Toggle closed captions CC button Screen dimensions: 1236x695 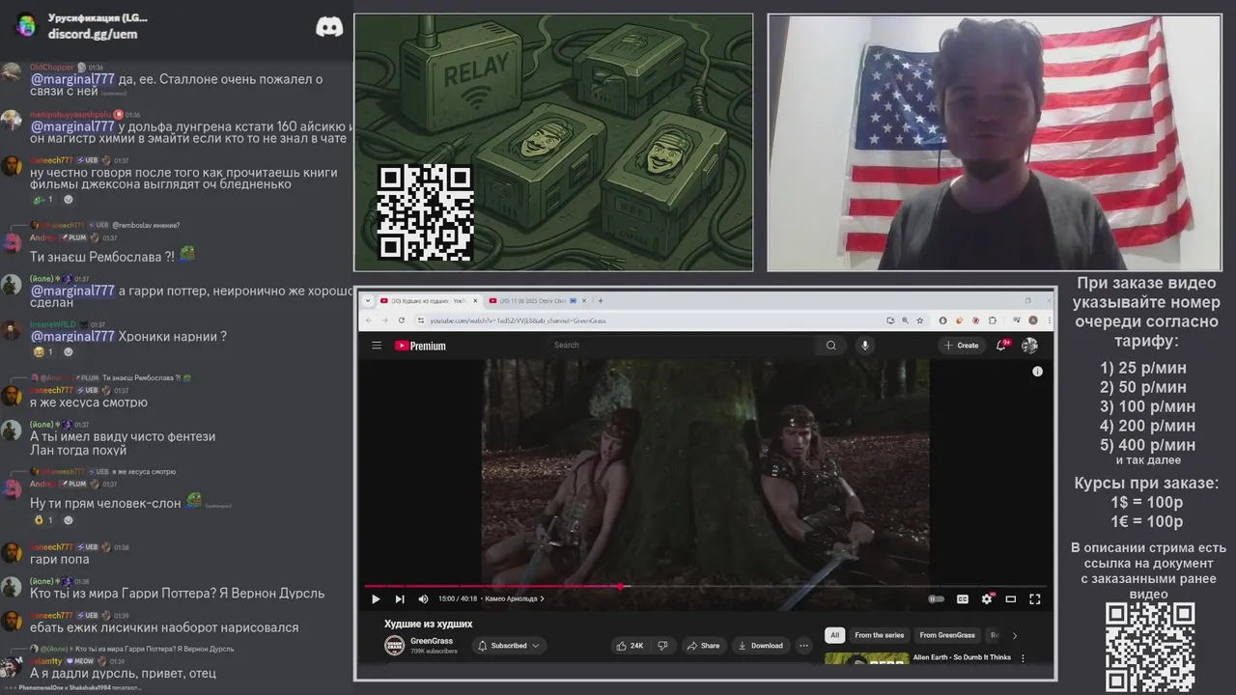click(962, 598)
